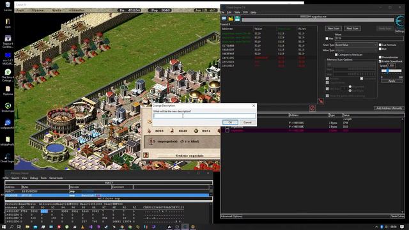Close the Change Description dialog
The image size is (409, 230).
pyautogui.click(x=254, y=105)
